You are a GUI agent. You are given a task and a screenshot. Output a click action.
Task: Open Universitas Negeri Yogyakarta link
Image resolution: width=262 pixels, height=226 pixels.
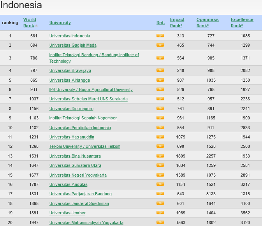[x=78, y=175]
